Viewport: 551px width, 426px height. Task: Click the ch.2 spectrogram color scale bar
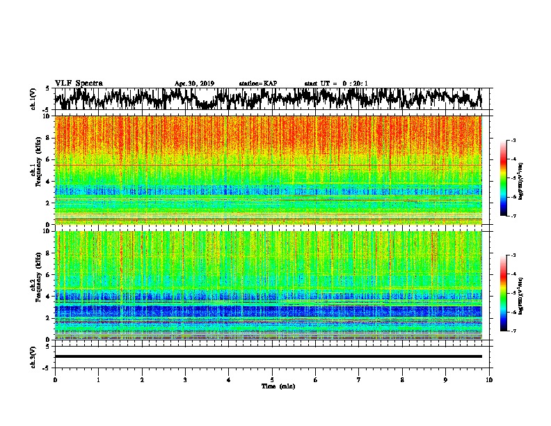pyautogui.click(x=503, y=293)
